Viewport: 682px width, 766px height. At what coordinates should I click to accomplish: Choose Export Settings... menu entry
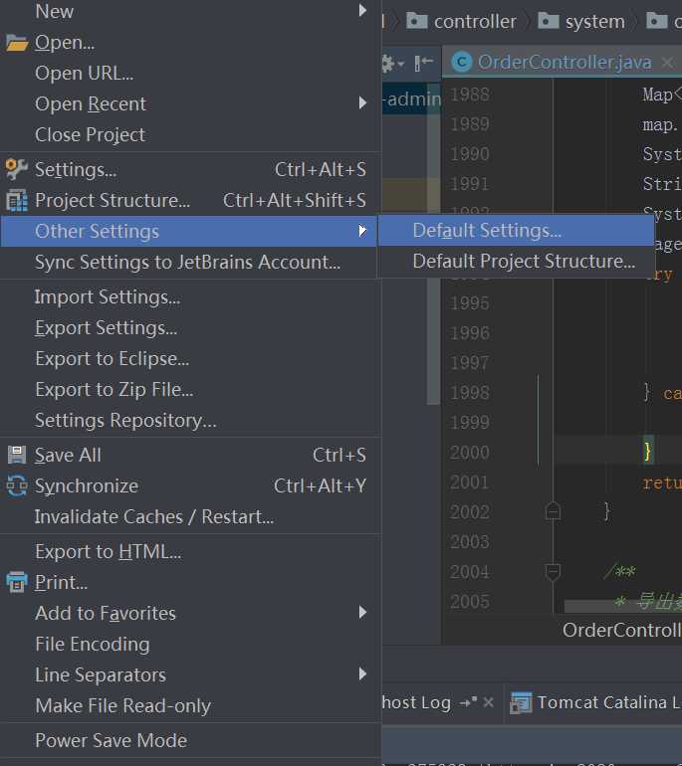[x=191, y=328]
